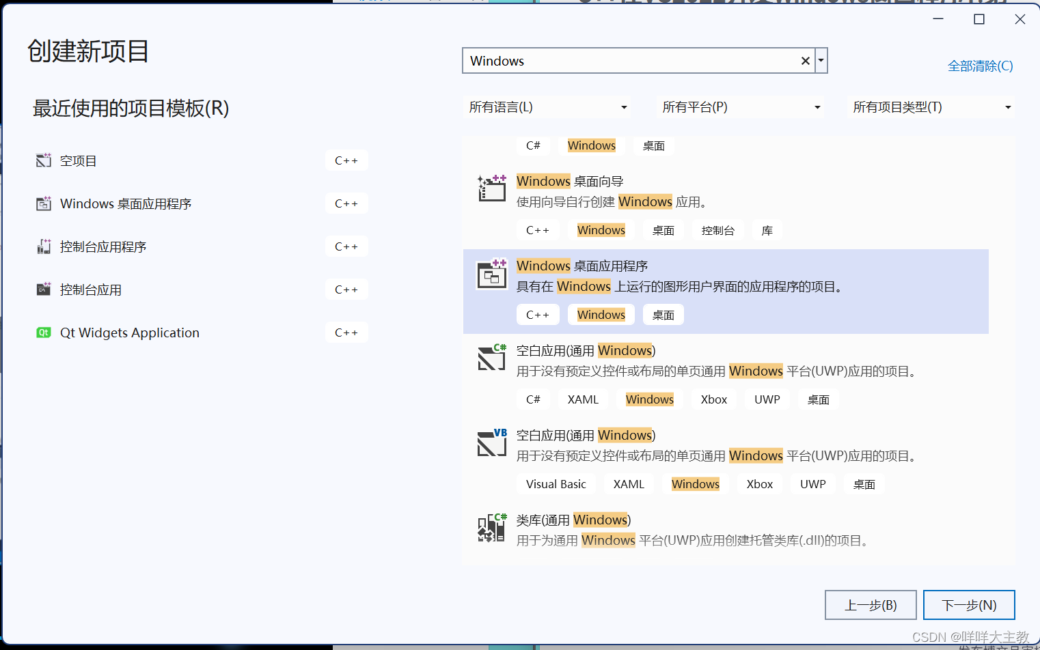Select 控制台应用程序 in recent templates
The height and width of the screenshot is (650, 1040).
(103, 246)
